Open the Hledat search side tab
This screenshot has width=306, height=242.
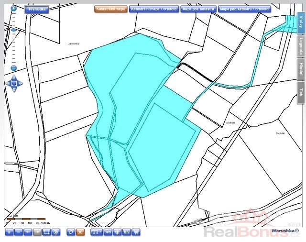pyautogui.click(x=301, y=69)
